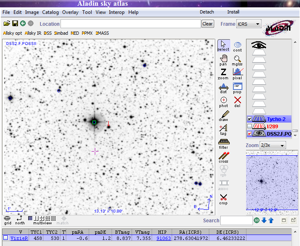Activate the cont contour tool

(x=237, y=47)
